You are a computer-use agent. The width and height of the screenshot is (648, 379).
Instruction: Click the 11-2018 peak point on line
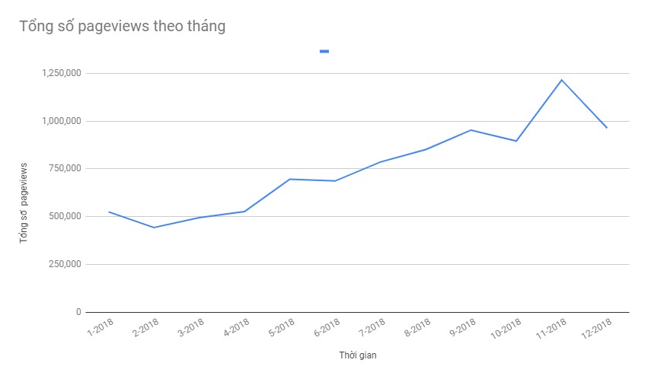coord(561,80)
